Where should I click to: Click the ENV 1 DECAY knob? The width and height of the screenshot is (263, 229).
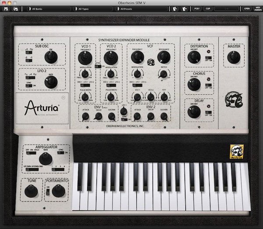coord(99,116)
